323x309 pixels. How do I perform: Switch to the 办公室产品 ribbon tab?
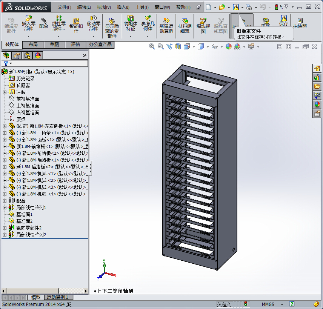pos(100,45)
